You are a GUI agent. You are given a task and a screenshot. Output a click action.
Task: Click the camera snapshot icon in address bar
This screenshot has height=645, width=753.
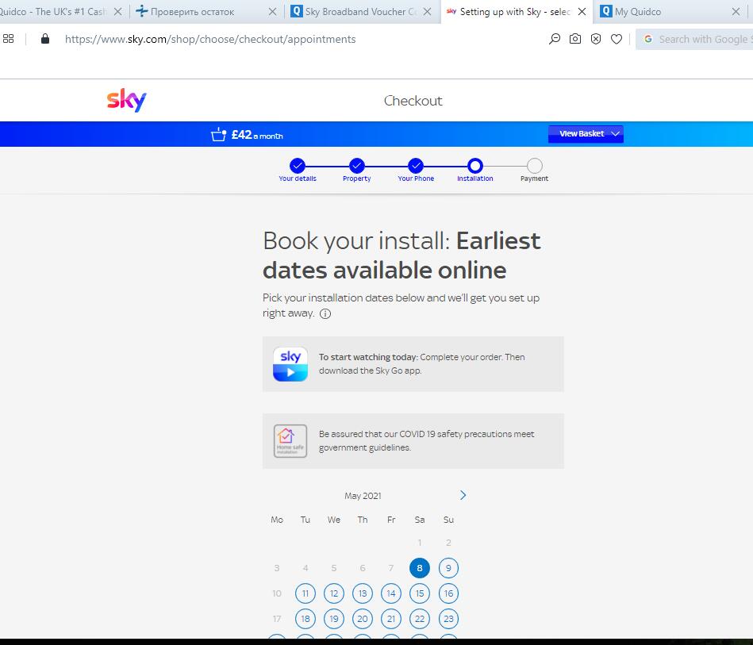[x=575, y=39]
